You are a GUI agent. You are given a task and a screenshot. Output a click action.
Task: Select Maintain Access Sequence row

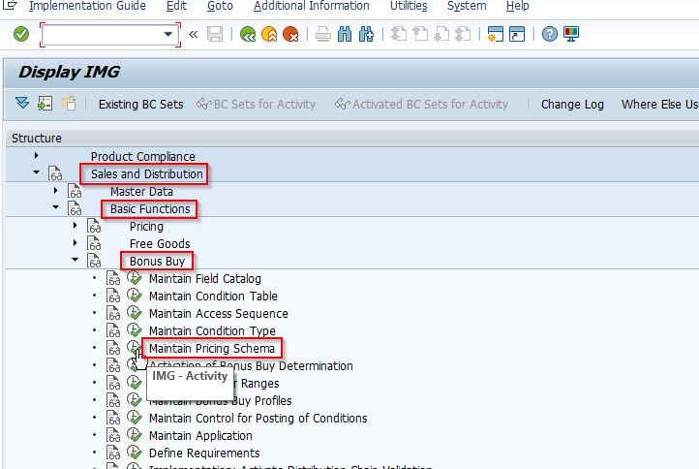pos(219,313)
